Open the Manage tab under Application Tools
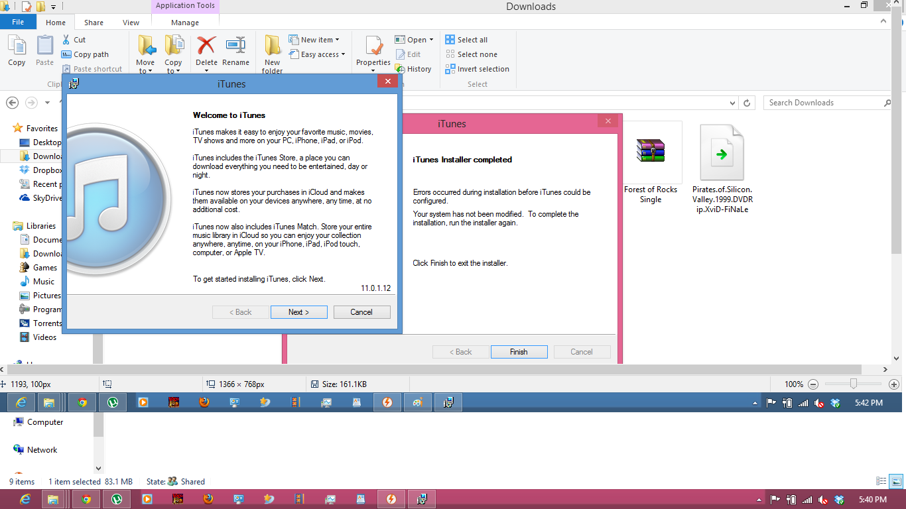The height and width of the screenshot is (509, 906). click(185, 23)
